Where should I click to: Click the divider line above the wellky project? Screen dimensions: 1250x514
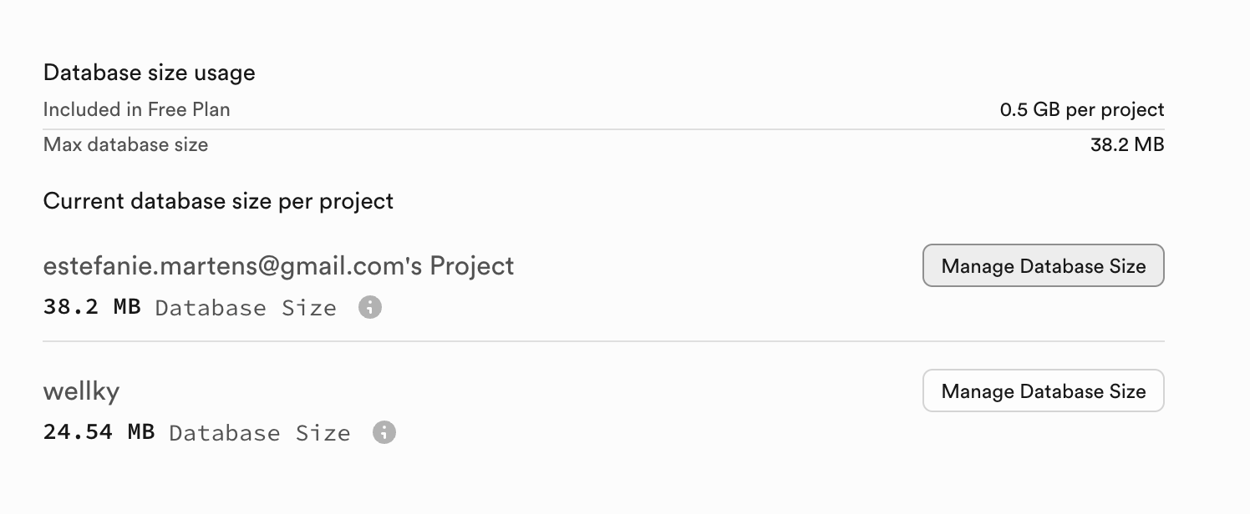tap(603, 341)
